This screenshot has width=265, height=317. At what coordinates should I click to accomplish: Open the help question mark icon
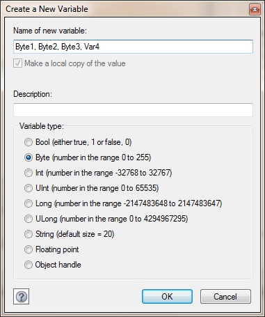pos(21,297)
